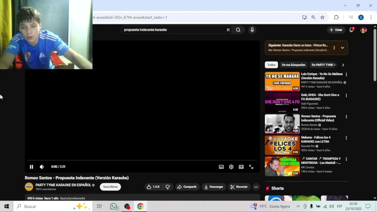Click the Descargar download button

coord(214,187)
